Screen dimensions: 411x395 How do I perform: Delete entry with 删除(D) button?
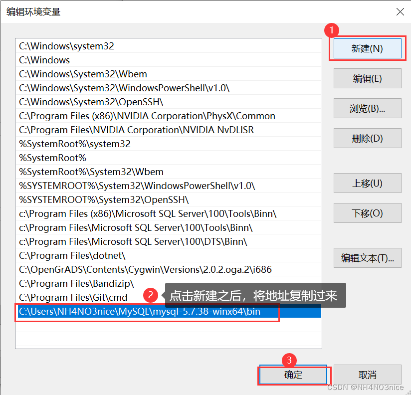(367, 138)
